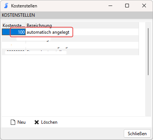The image size is (153, 140).
Task: Select the third row in the cost center list
Action: (x=70, y=45)
